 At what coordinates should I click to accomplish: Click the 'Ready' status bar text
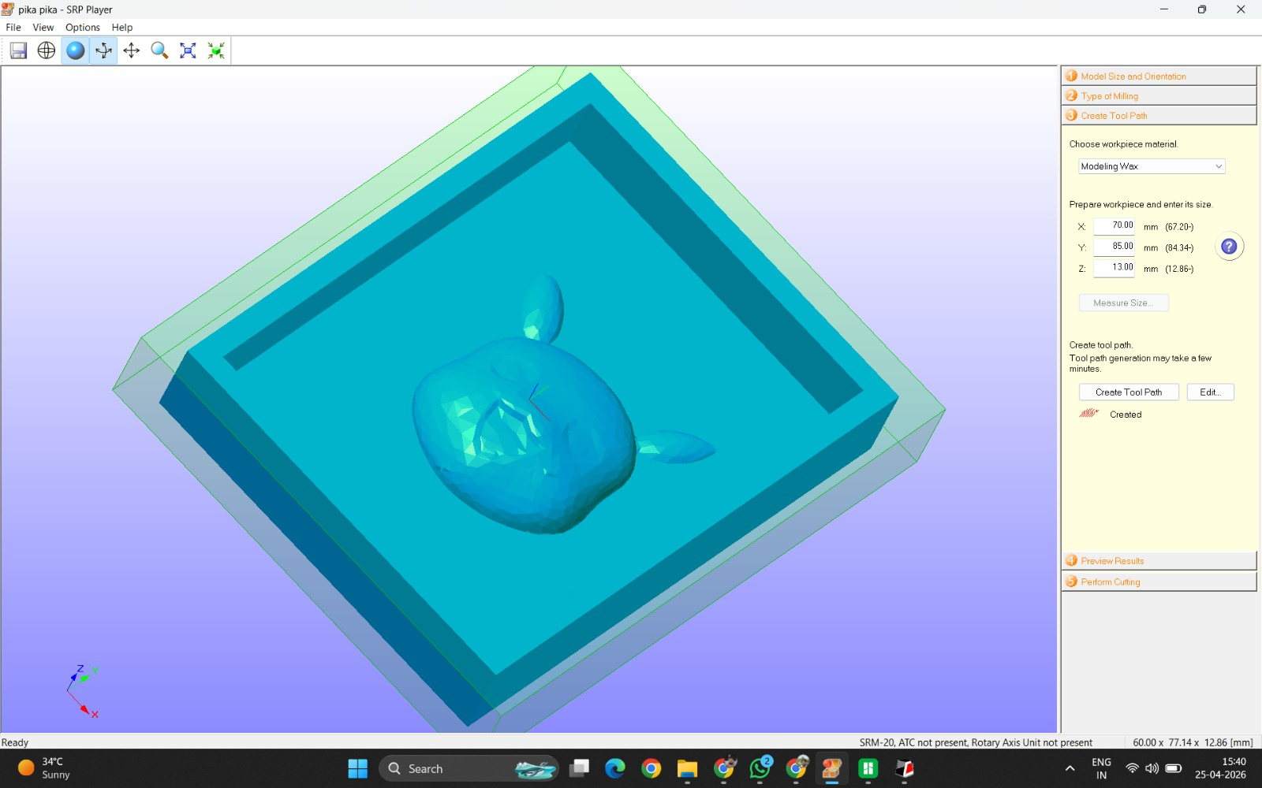coord(15,742)
